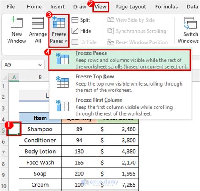The height and width of the screenshot is (191, 200).
Task: Click the Name Box showing A5
Action: click(23, 65)
